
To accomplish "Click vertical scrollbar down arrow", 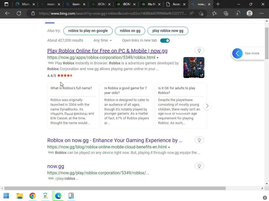I will point(267,184).
